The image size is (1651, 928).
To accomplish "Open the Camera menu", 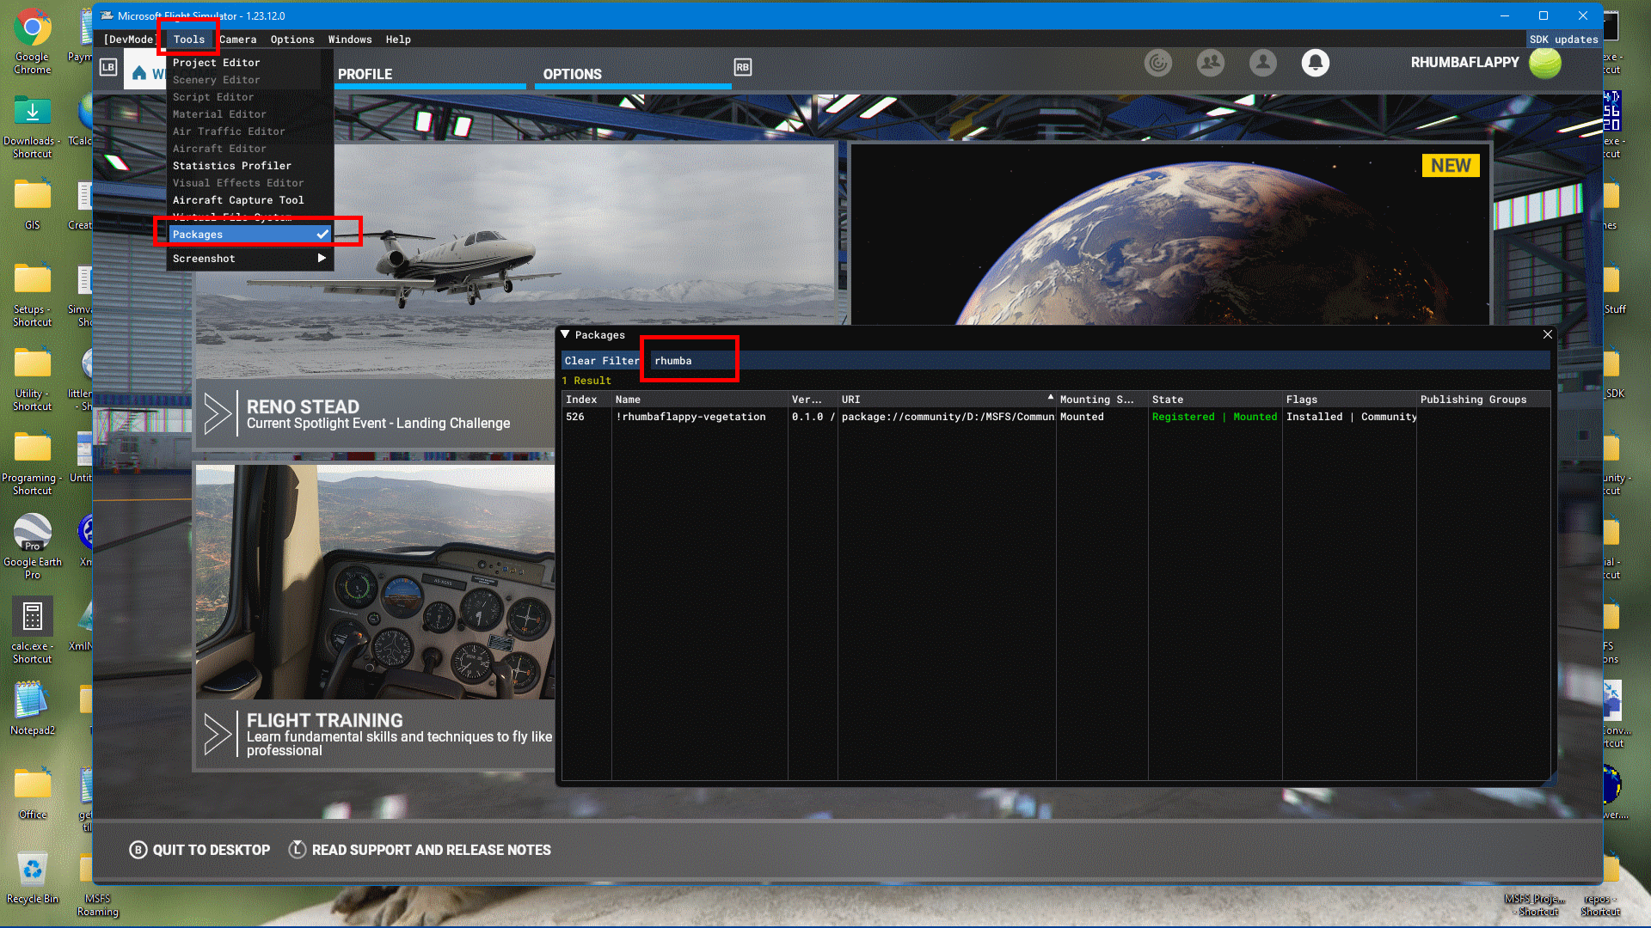I will click(x=237, y=40).
